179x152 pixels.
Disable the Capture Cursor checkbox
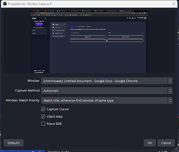[43, 109]
